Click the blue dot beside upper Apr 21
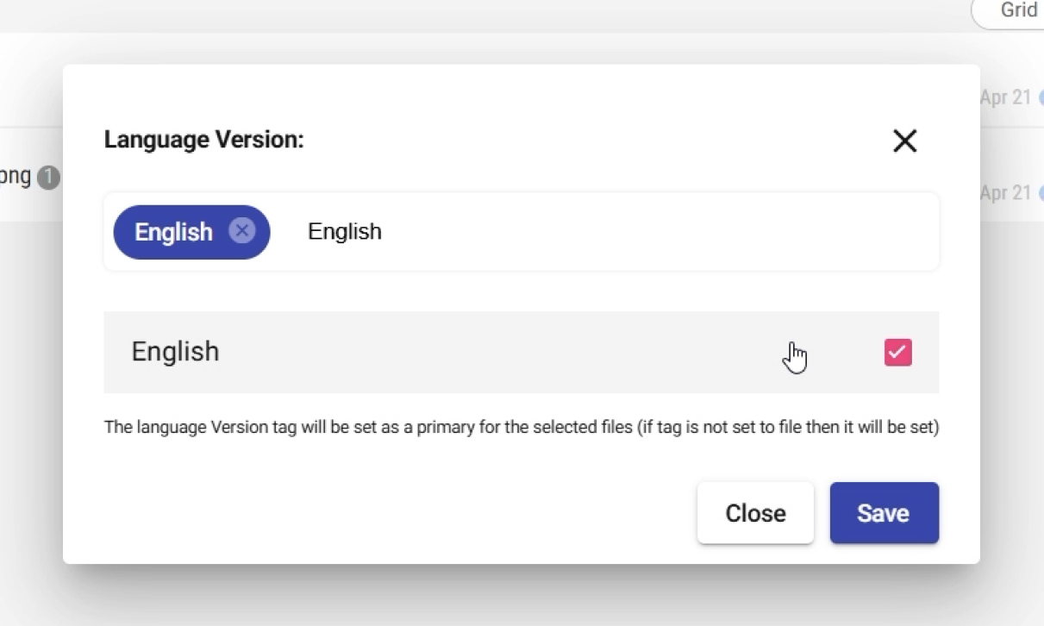The width and height of the screenshot is (1044, 626). (x=1041, y=98)
